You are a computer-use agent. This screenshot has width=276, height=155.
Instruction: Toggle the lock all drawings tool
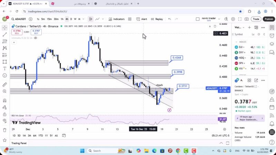pyautogui.click(x=4, y=114)
